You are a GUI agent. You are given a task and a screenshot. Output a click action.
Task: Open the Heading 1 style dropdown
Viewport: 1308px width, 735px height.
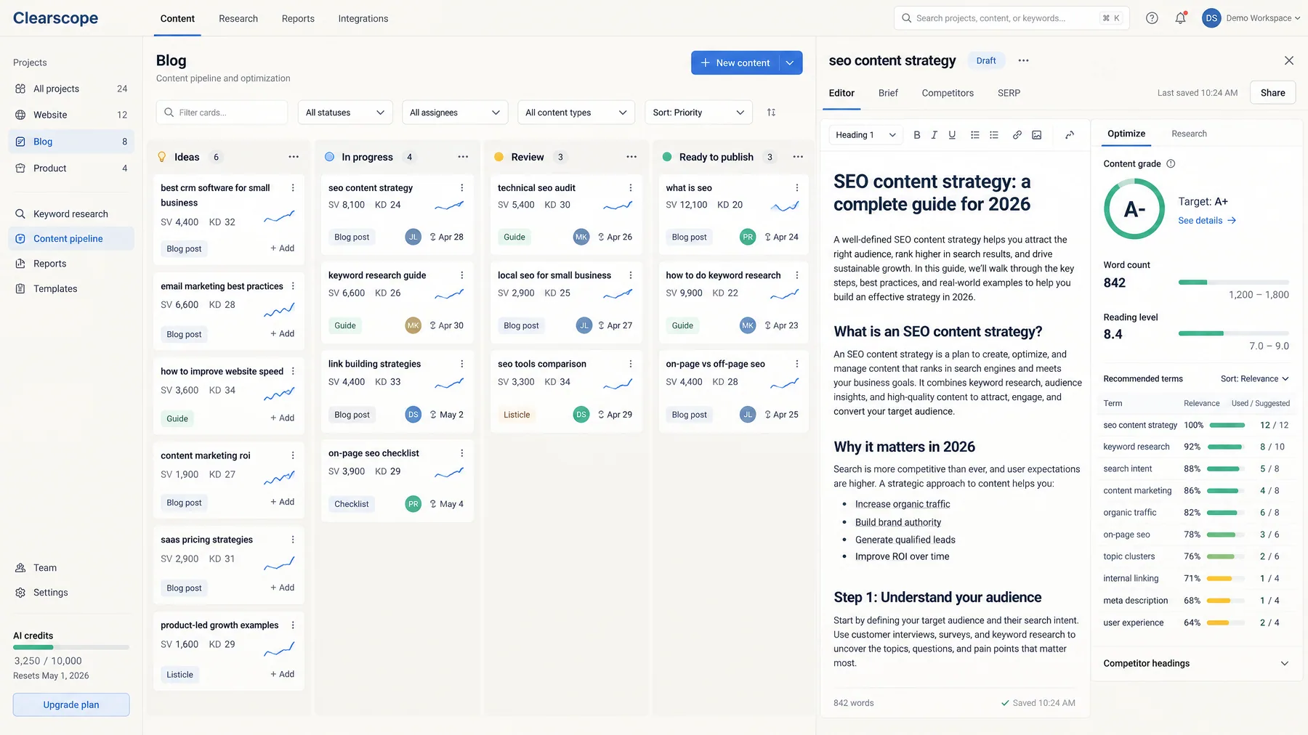(x=865, y=135)
